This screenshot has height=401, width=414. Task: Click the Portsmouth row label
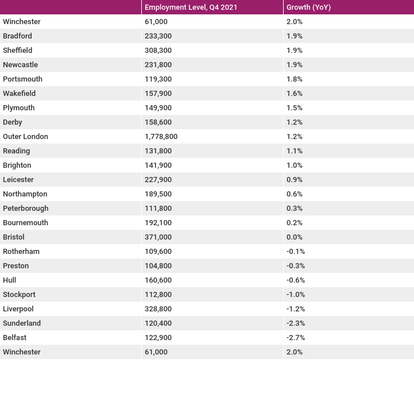point(22,79)
